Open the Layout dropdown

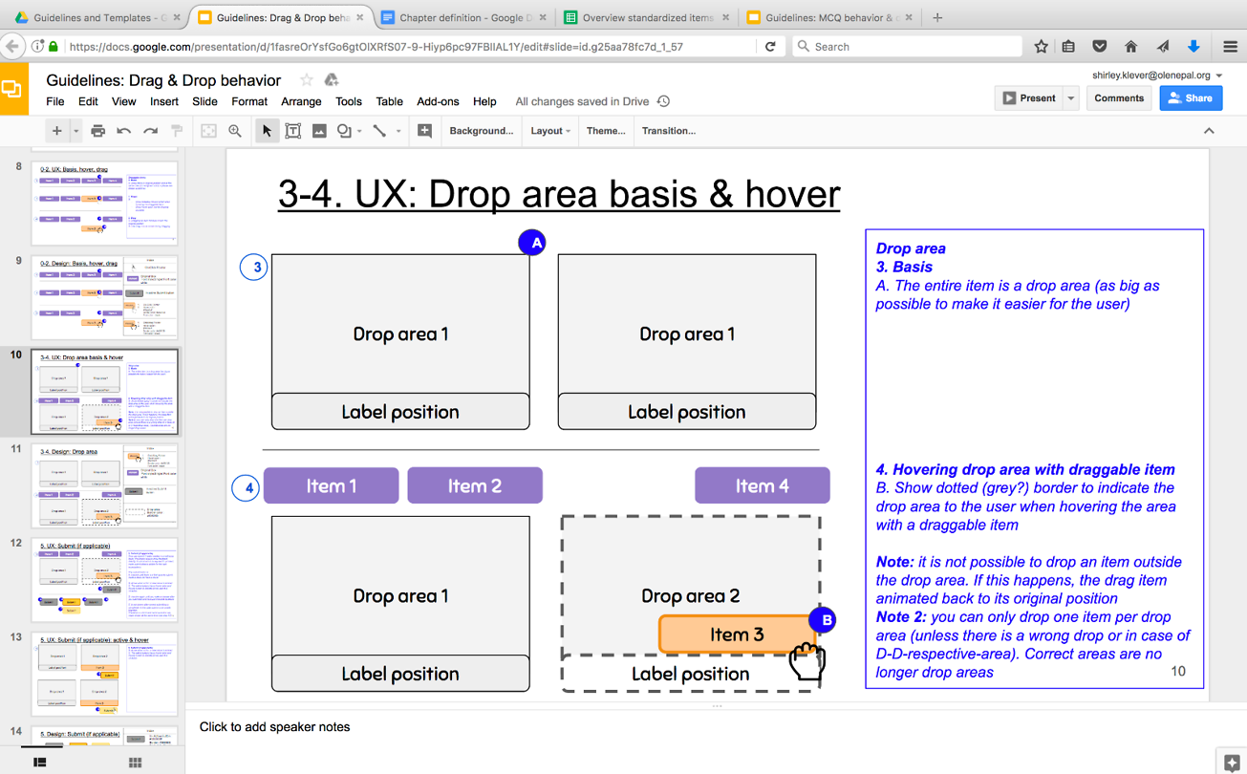550,131
